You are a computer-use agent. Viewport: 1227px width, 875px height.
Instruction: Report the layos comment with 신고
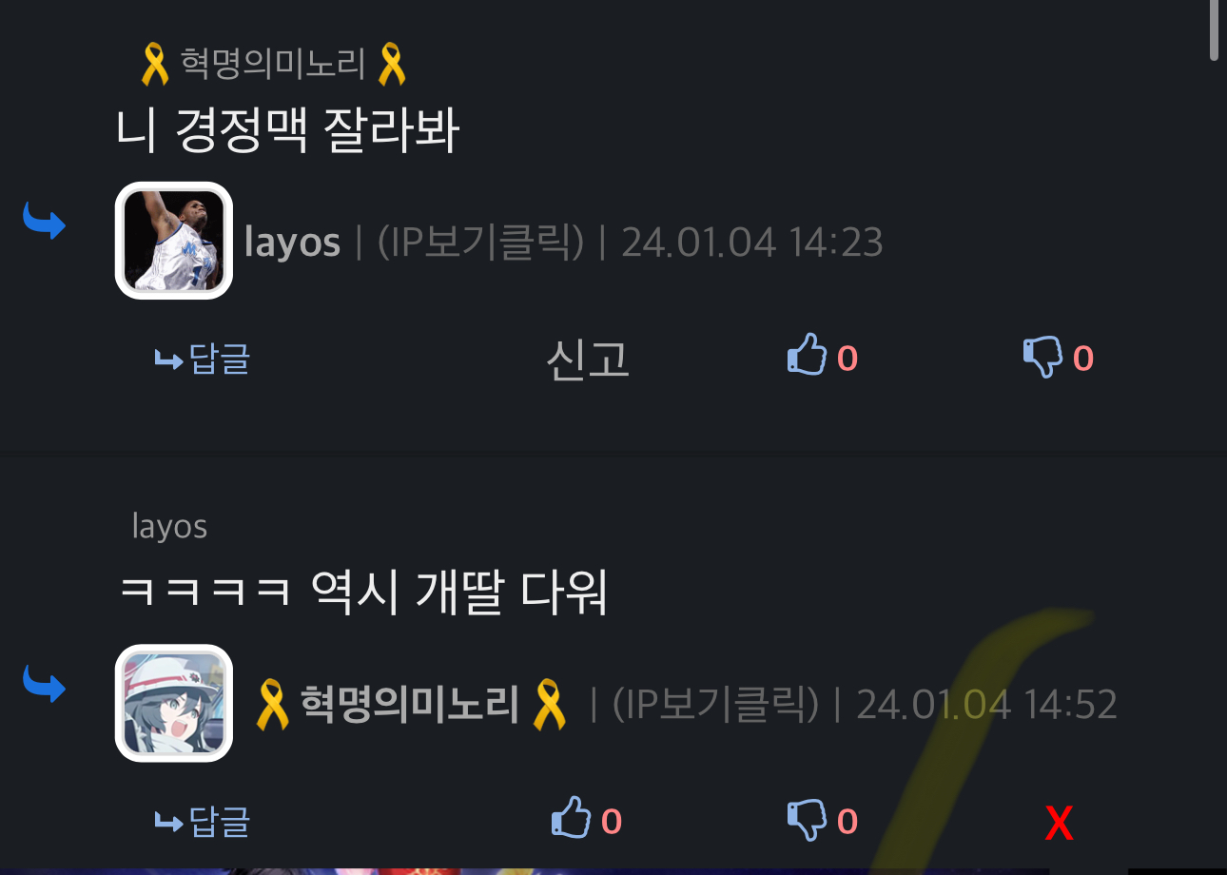click(x=588, y=359)
